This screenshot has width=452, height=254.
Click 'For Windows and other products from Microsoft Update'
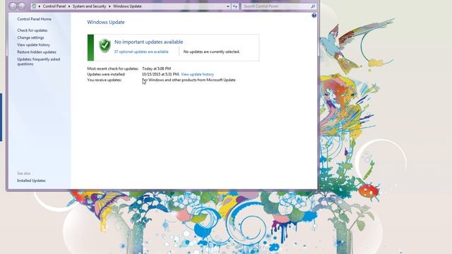(x=189, y=80)
